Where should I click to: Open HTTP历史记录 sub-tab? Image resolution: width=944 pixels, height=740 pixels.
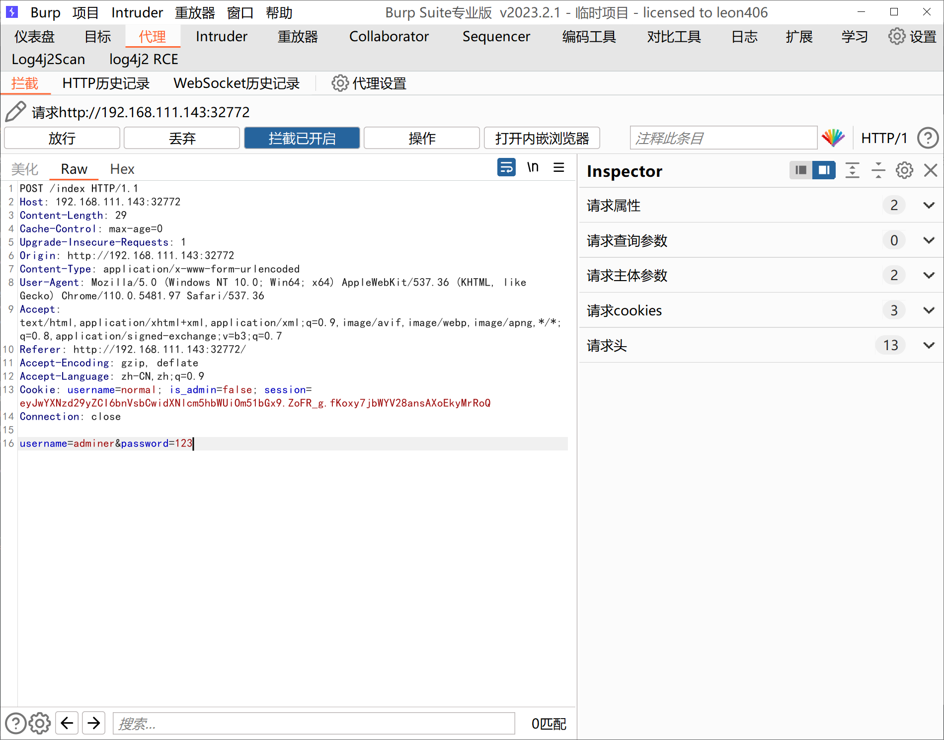pyautogui.click(x=106, y=83)
